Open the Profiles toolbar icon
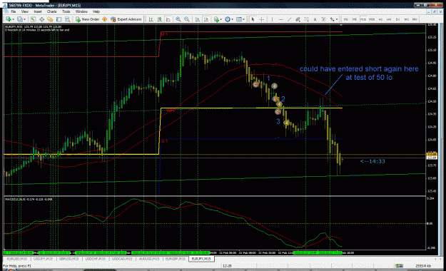Screen dimensions: 446x271 point(20,19)
